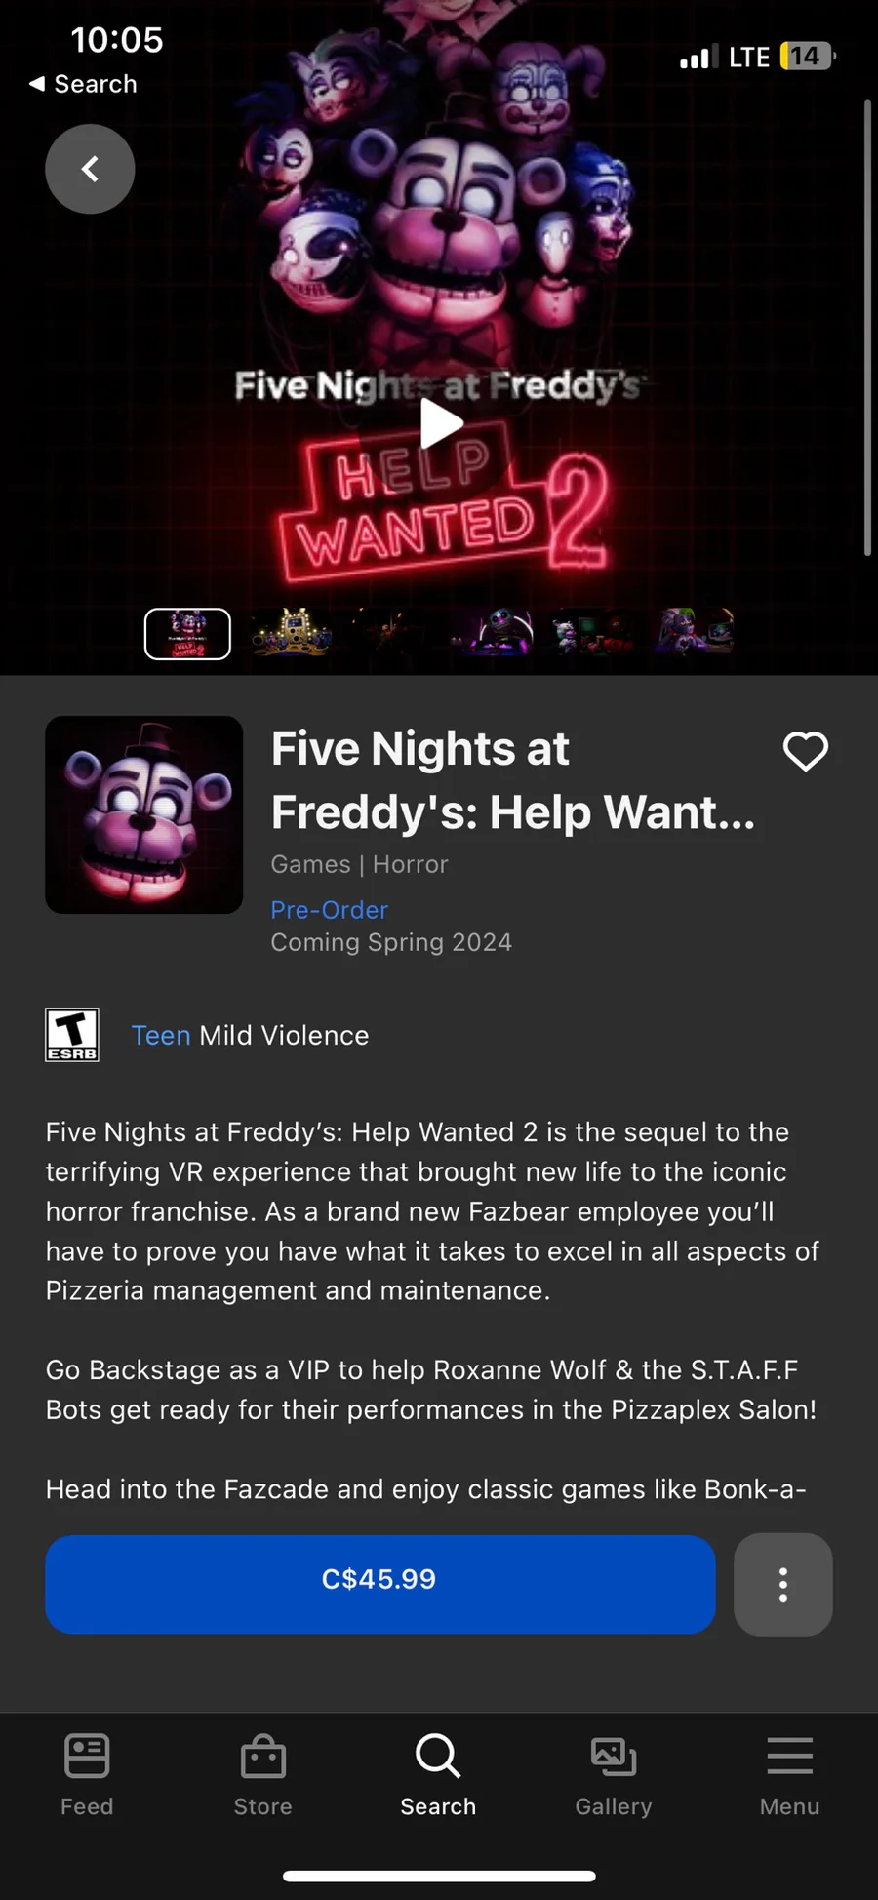Open the three-dot more options button
878x1900 pixels.
[782, 1584]
